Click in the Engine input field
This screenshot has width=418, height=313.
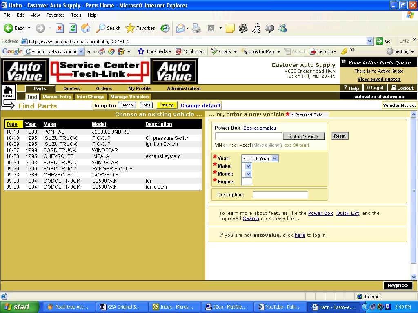click(247, 181)
